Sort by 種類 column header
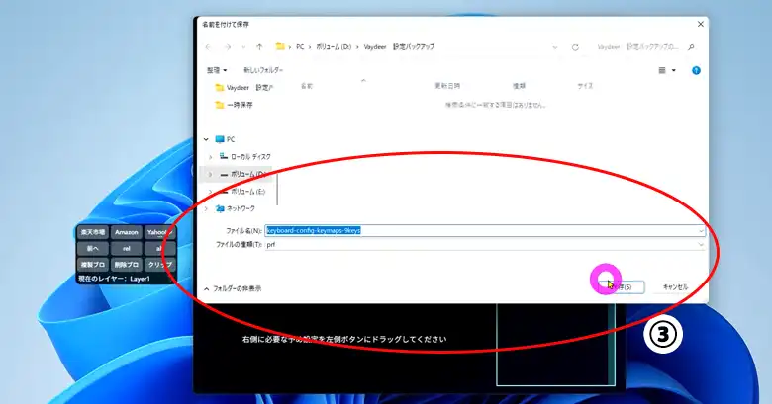Image resolution: width=772 pixels, height=404 pixels. tap(519, 86)
